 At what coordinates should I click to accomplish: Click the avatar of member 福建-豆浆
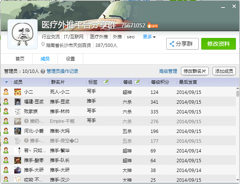click(x=17, y=101)
